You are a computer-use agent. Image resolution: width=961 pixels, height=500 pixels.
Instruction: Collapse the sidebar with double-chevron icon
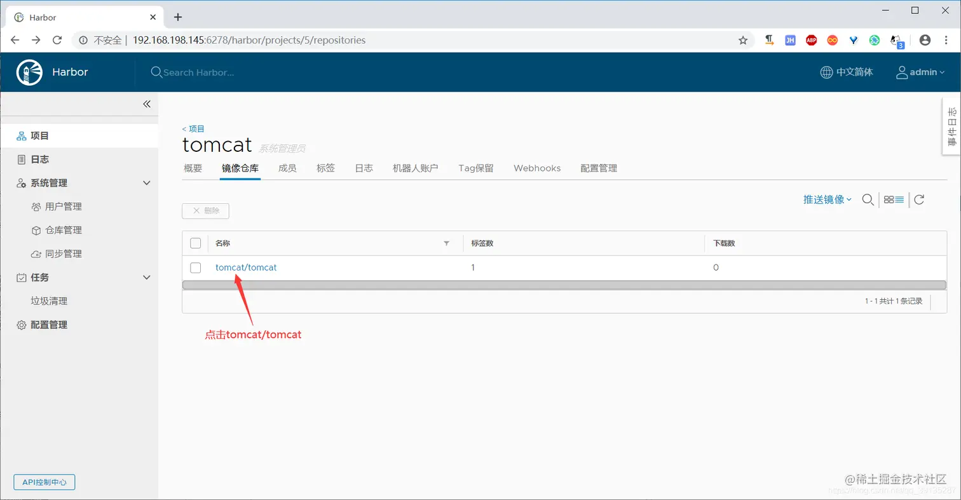coord(147,104)
